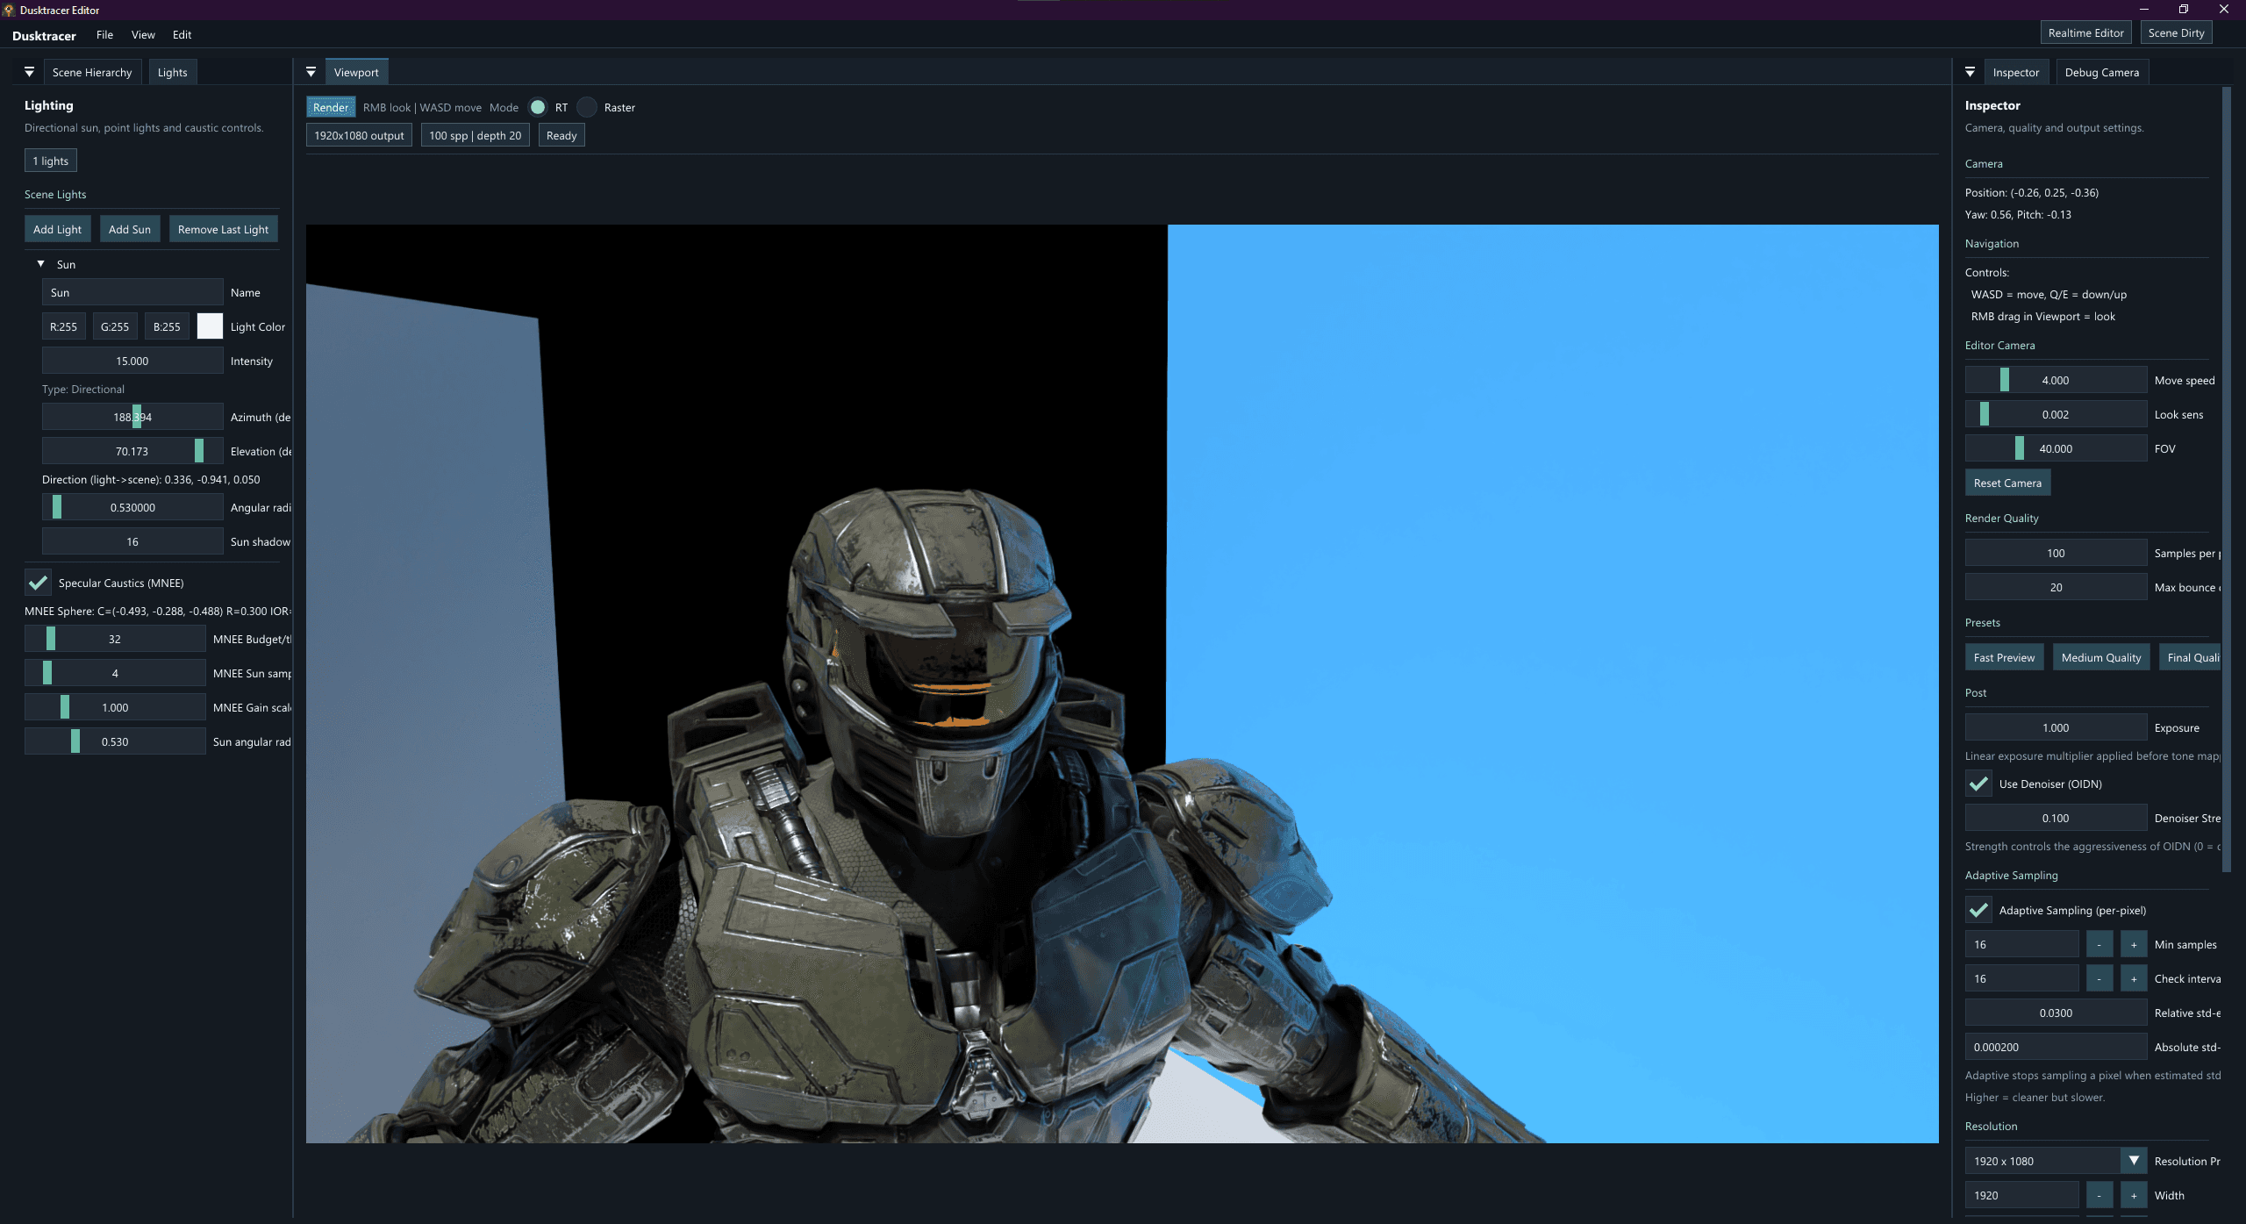Switch to the Debug Camera tab
Screen dimensions: 2246x1224
[x=2101, y=72]
